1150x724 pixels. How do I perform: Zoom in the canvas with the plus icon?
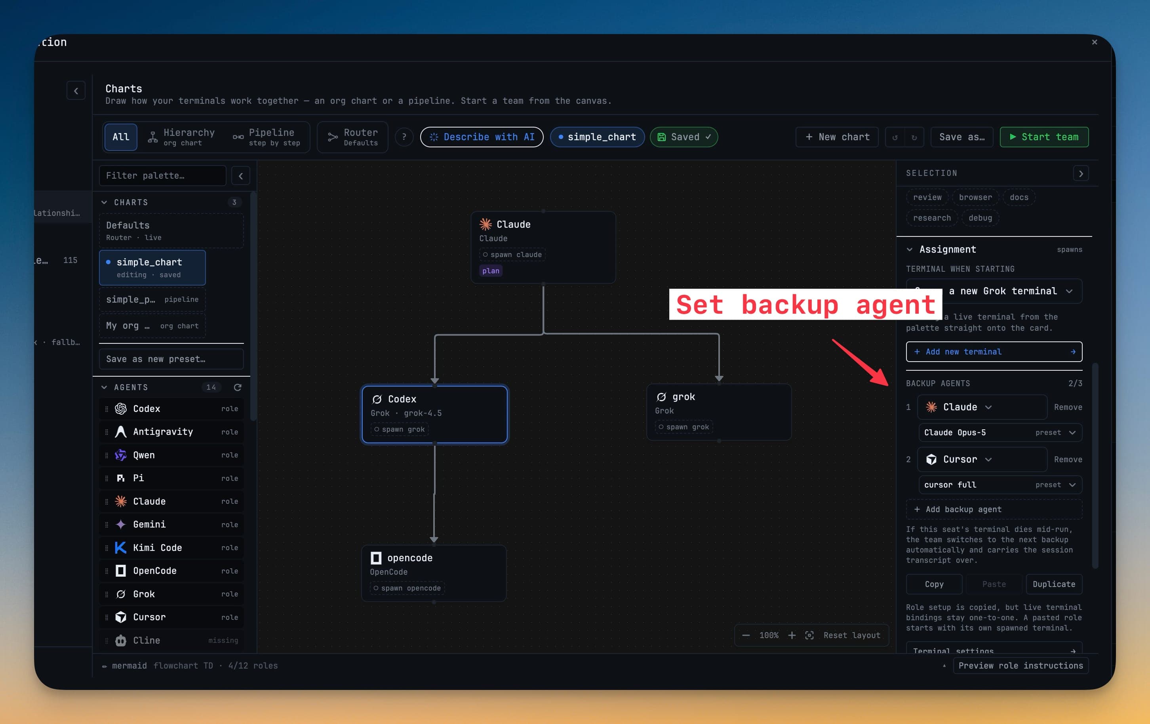pos(792,635)
